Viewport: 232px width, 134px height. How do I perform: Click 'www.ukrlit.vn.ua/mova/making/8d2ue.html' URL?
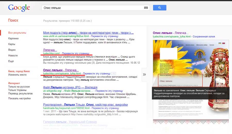66,36
